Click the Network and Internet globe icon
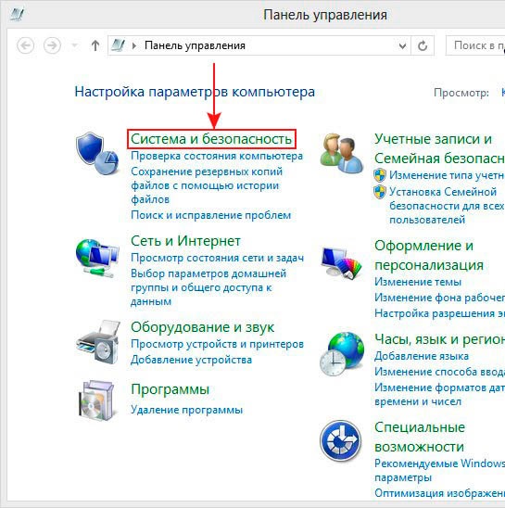This screenshot has width=505, height=508. pyautogui.click(x=97, y=259)
